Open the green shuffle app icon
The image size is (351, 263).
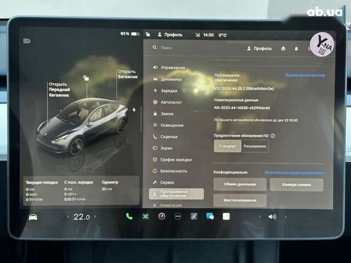145,216
